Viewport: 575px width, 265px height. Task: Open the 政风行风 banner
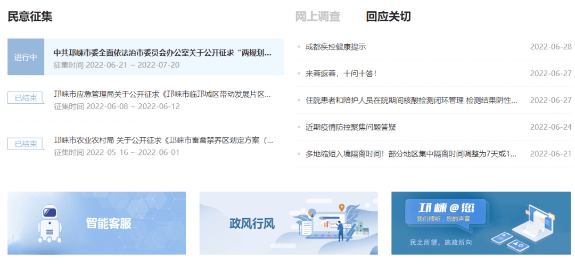289,223
